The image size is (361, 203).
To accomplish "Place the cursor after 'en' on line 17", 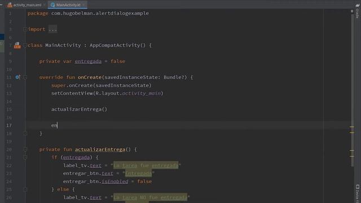I will [58, 125].
